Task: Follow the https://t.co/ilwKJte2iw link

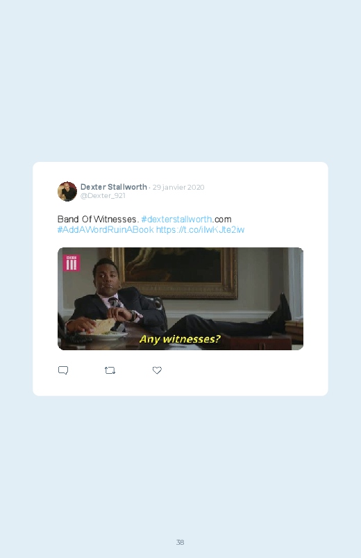Action: tap(200, 230)
